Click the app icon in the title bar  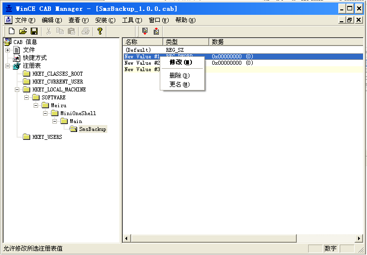pos(9,9)
